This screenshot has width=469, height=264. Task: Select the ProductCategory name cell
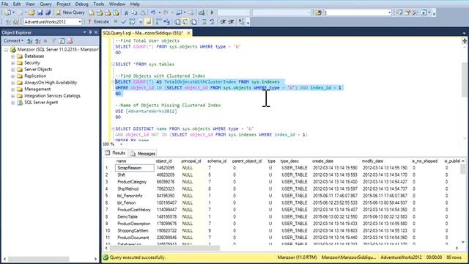pos(135,182)
